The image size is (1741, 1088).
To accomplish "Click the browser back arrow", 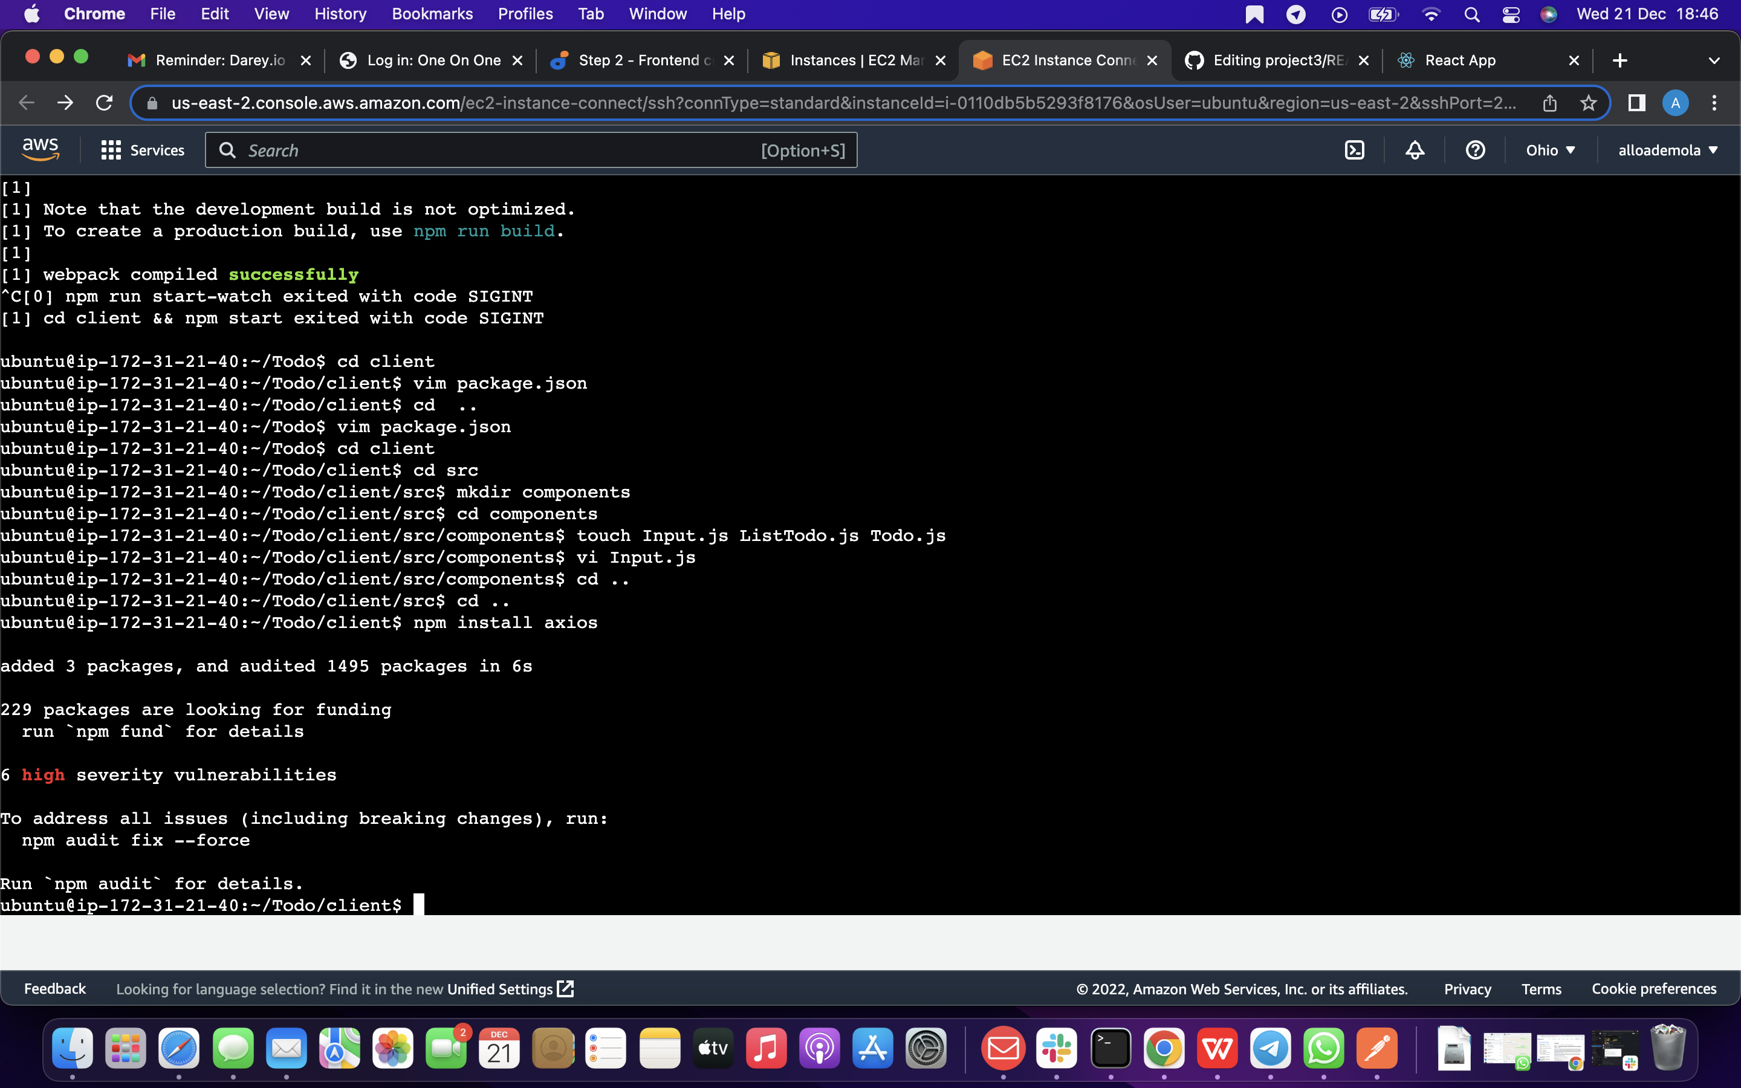I will pos(26,103).
